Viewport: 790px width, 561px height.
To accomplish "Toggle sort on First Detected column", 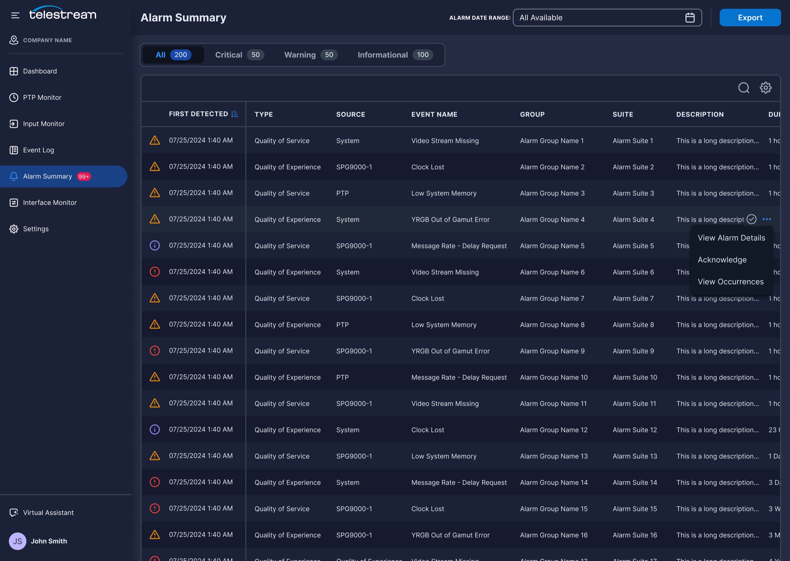I will click(x=235, y=114).
